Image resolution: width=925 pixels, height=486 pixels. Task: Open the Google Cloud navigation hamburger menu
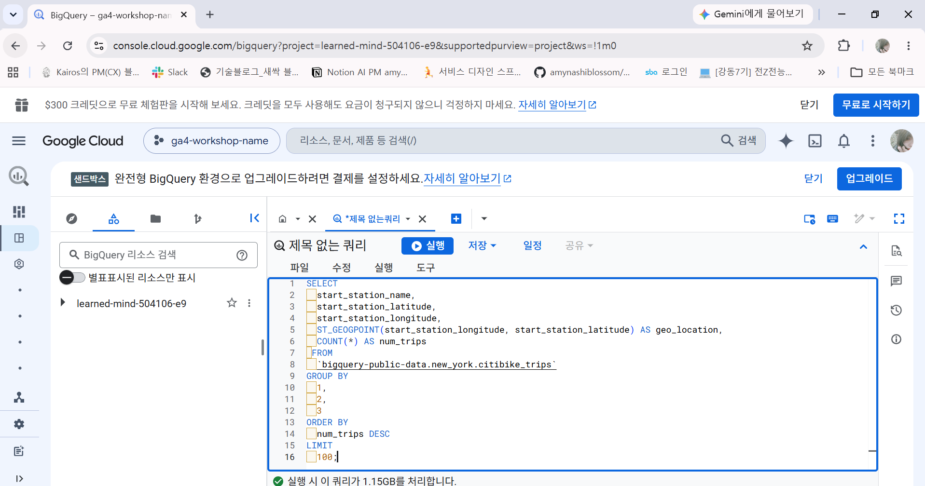click(19, 141)
